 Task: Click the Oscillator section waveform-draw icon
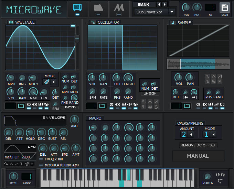136,104
